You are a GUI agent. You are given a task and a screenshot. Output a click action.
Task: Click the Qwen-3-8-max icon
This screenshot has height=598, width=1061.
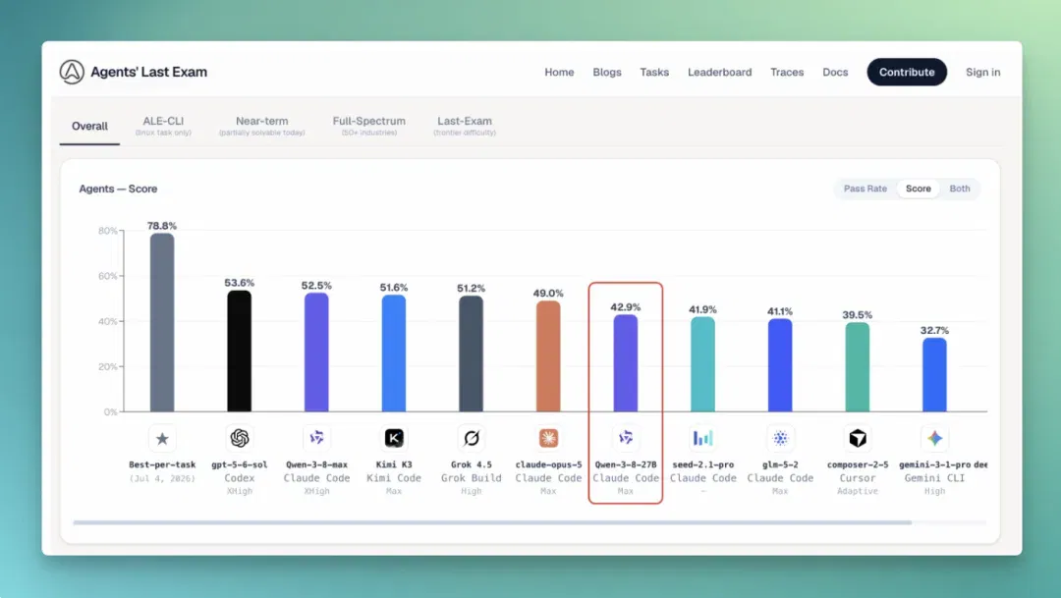(316, 438)
